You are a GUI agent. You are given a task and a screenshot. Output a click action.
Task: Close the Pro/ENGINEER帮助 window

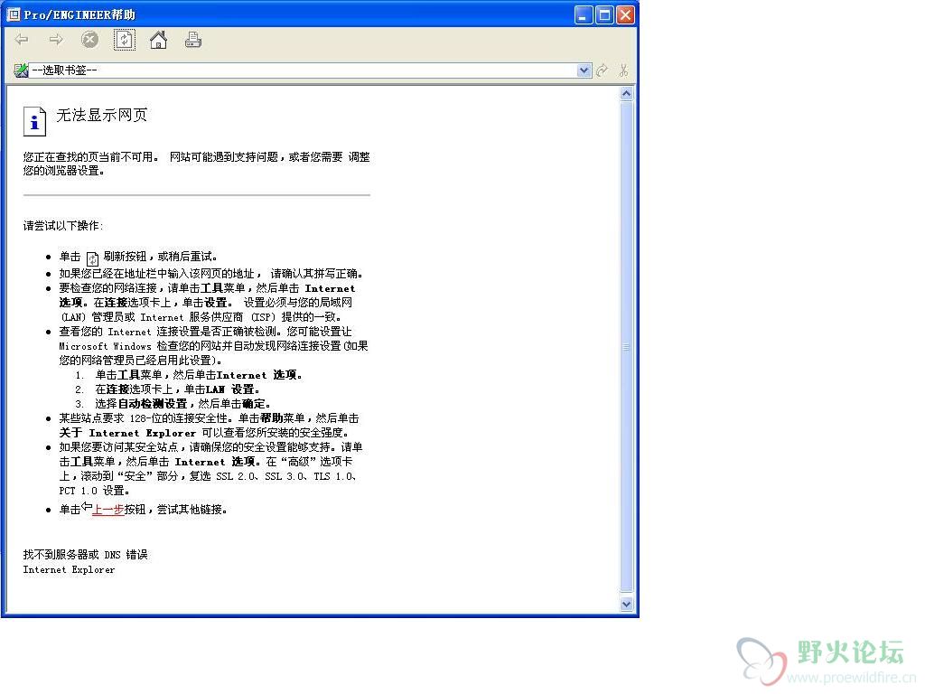click(625, 14)
